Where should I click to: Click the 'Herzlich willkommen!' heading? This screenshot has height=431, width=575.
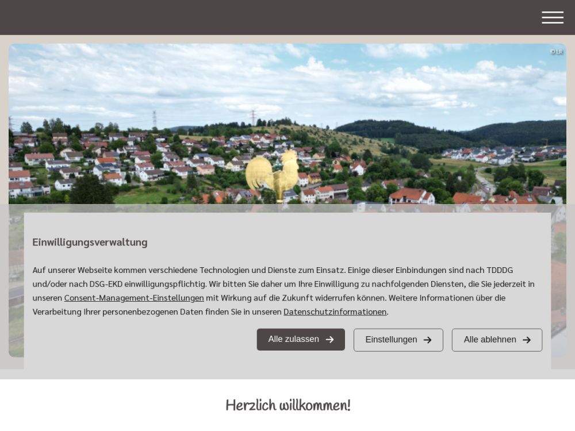tap(287, 406)
